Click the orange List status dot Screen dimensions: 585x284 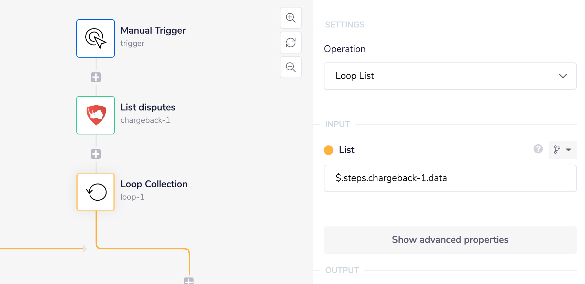point(329,150)
